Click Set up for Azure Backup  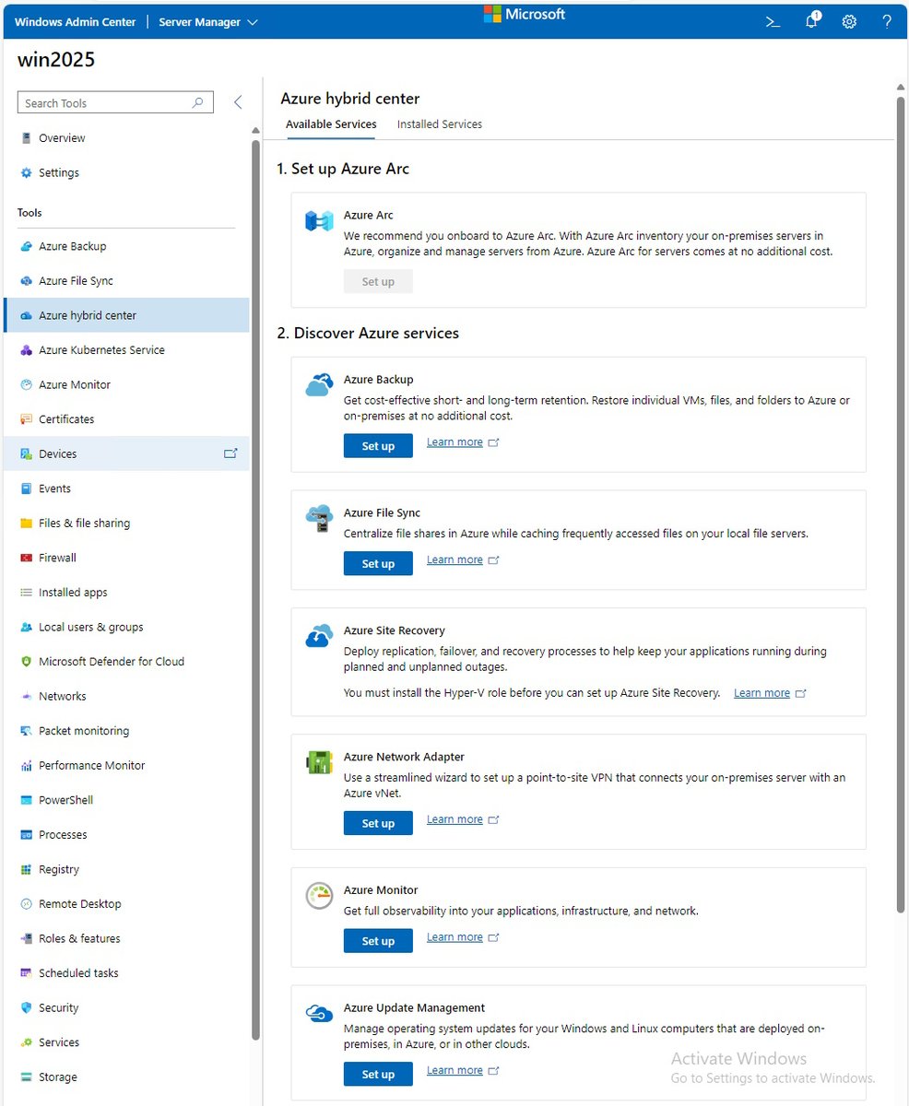pyautogui.click(x=378, y=446)
